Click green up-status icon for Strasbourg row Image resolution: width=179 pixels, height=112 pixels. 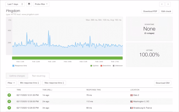click(9, 108)
